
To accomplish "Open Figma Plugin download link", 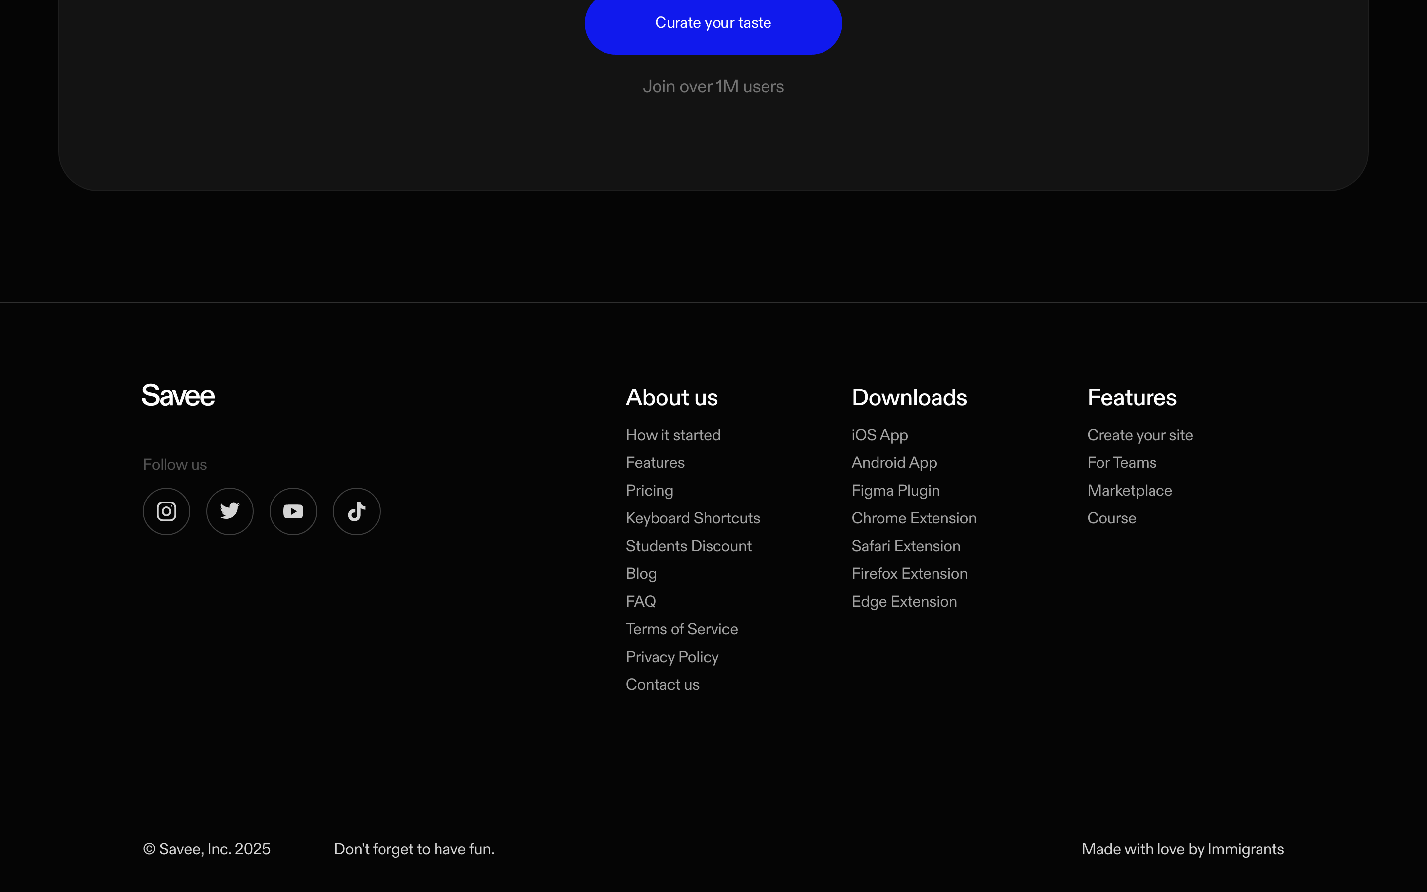I will point(895,490).
